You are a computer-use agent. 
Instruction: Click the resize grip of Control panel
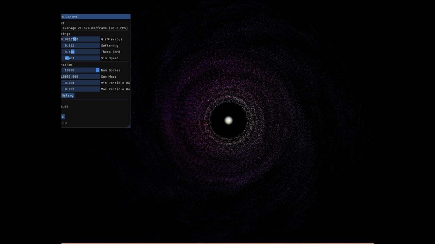point(128,126)
